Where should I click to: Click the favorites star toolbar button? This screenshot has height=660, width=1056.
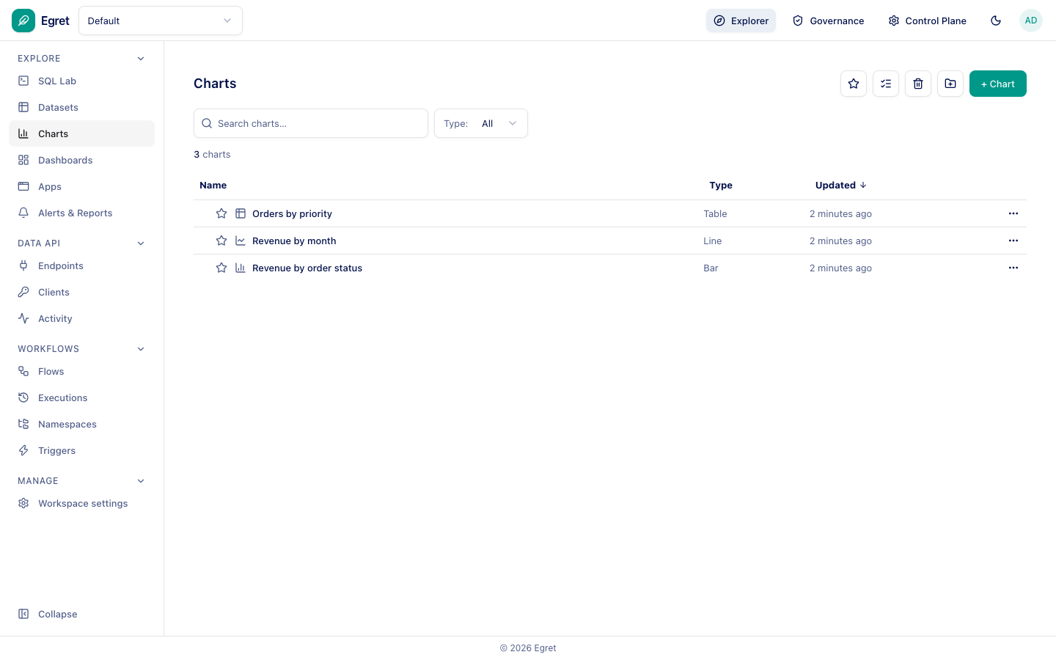[854, 84]
